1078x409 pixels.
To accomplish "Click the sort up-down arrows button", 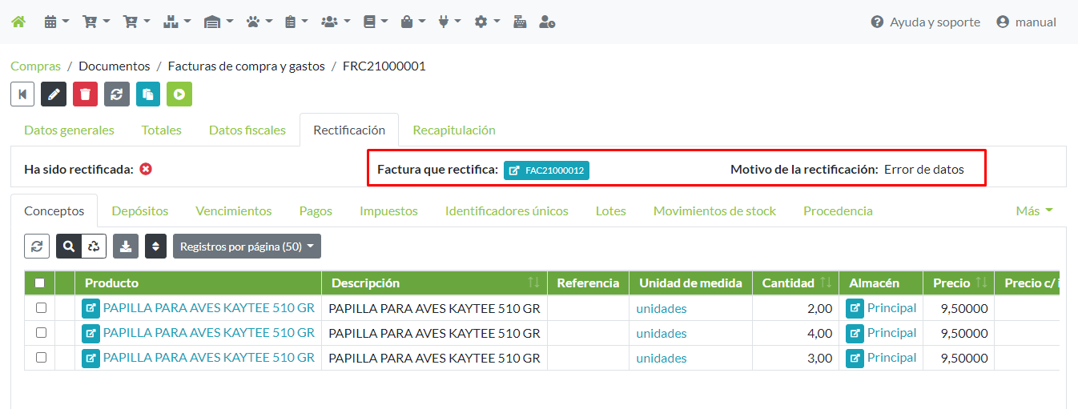I will click(156, 247).
